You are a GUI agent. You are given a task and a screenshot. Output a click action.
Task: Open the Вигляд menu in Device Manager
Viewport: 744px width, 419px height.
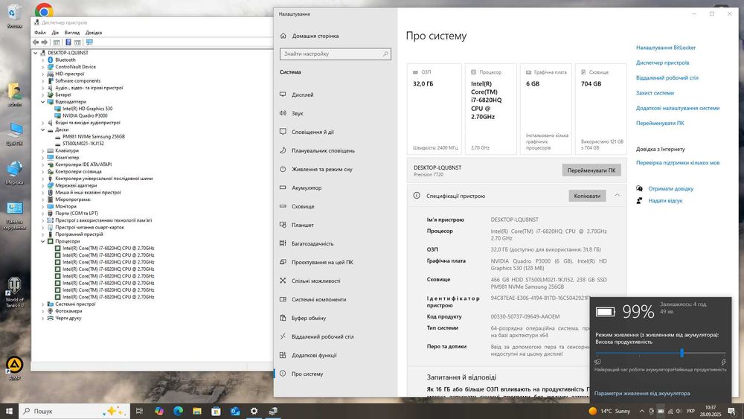[72, 33]
